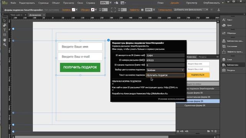246x138 pixels.
Task: Click the ID аккаунта field 71404
Action: tap(166, 55)
